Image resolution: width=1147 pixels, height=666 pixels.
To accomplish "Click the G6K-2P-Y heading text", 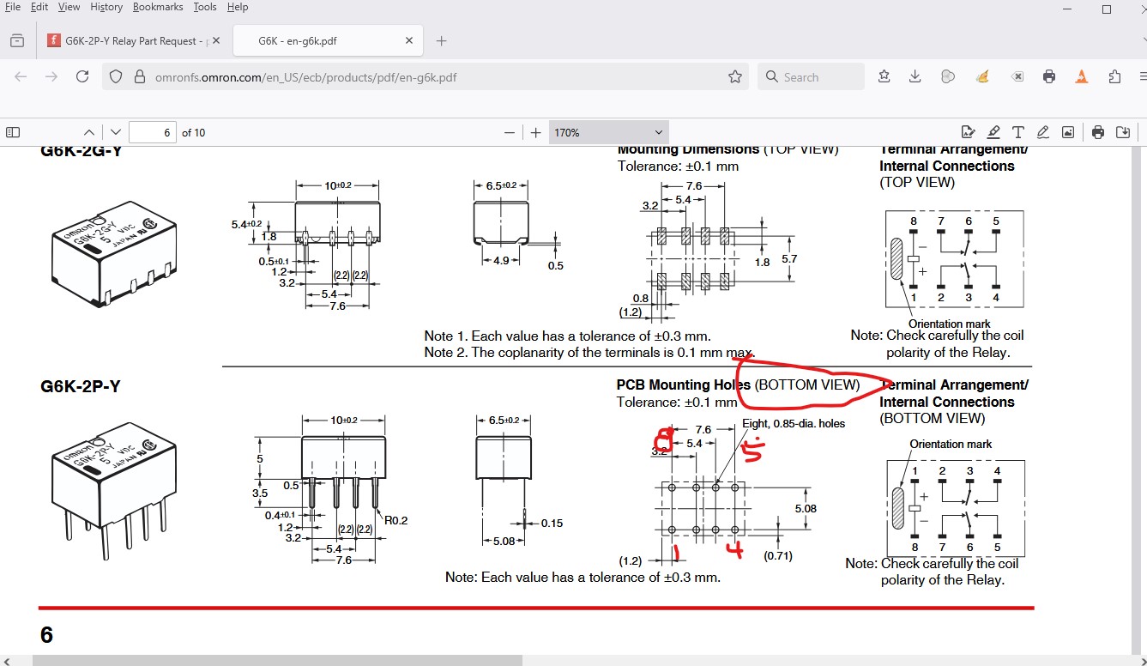I will point(80,386).
